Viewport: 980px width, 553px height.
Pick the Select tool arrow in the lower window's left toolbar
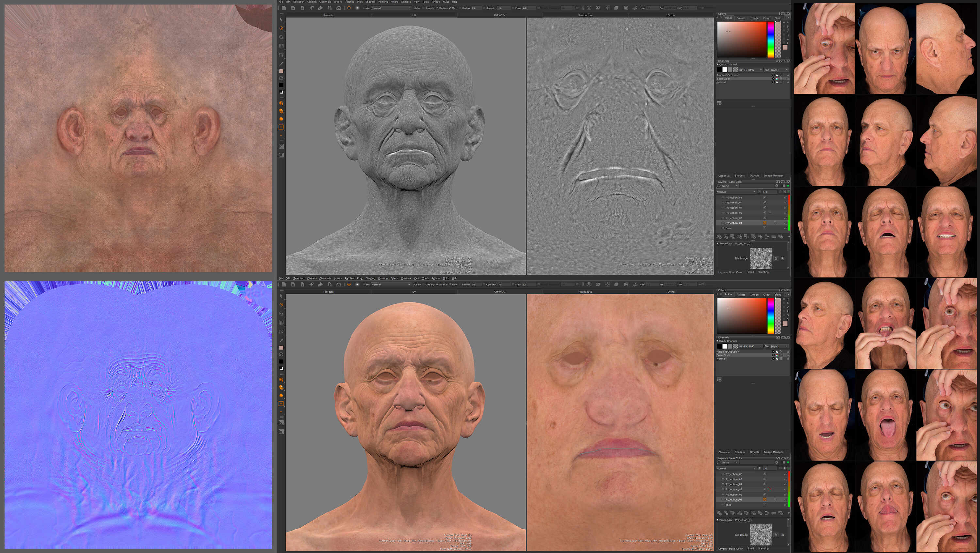pyautogui.click(x=281, y=296)
